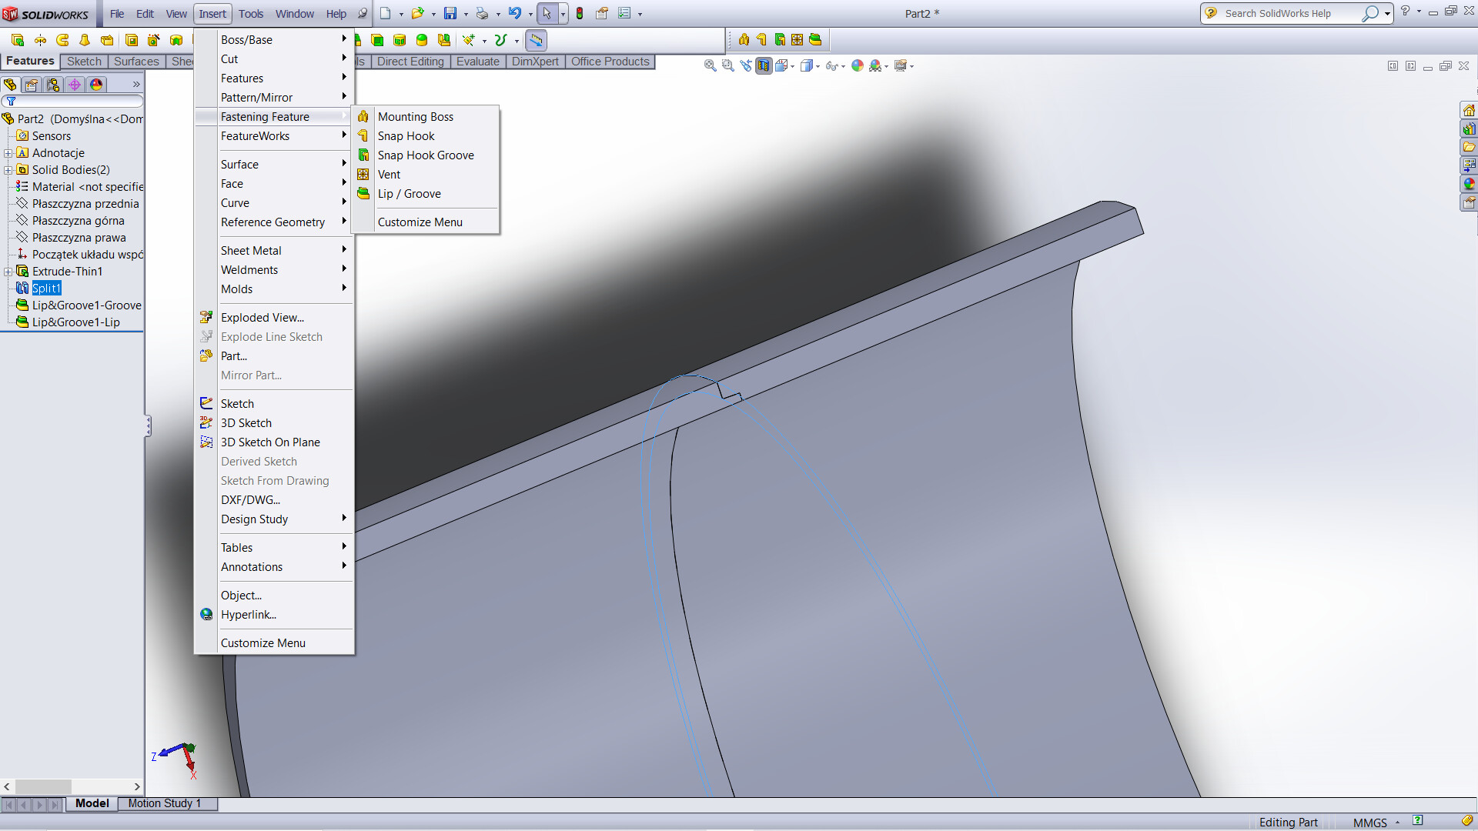Click the Mounting Boss icon in fastening toolbar

[744, 40]
